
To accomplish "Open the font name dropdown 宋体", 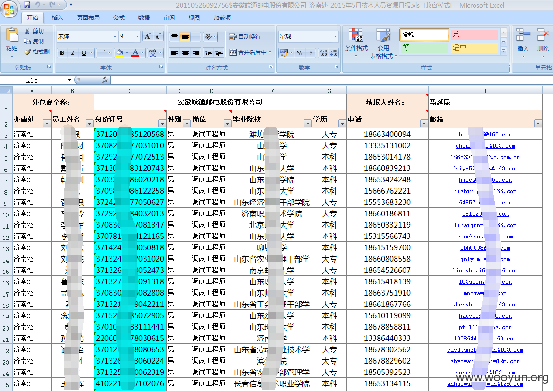I will tap(115, 36).
